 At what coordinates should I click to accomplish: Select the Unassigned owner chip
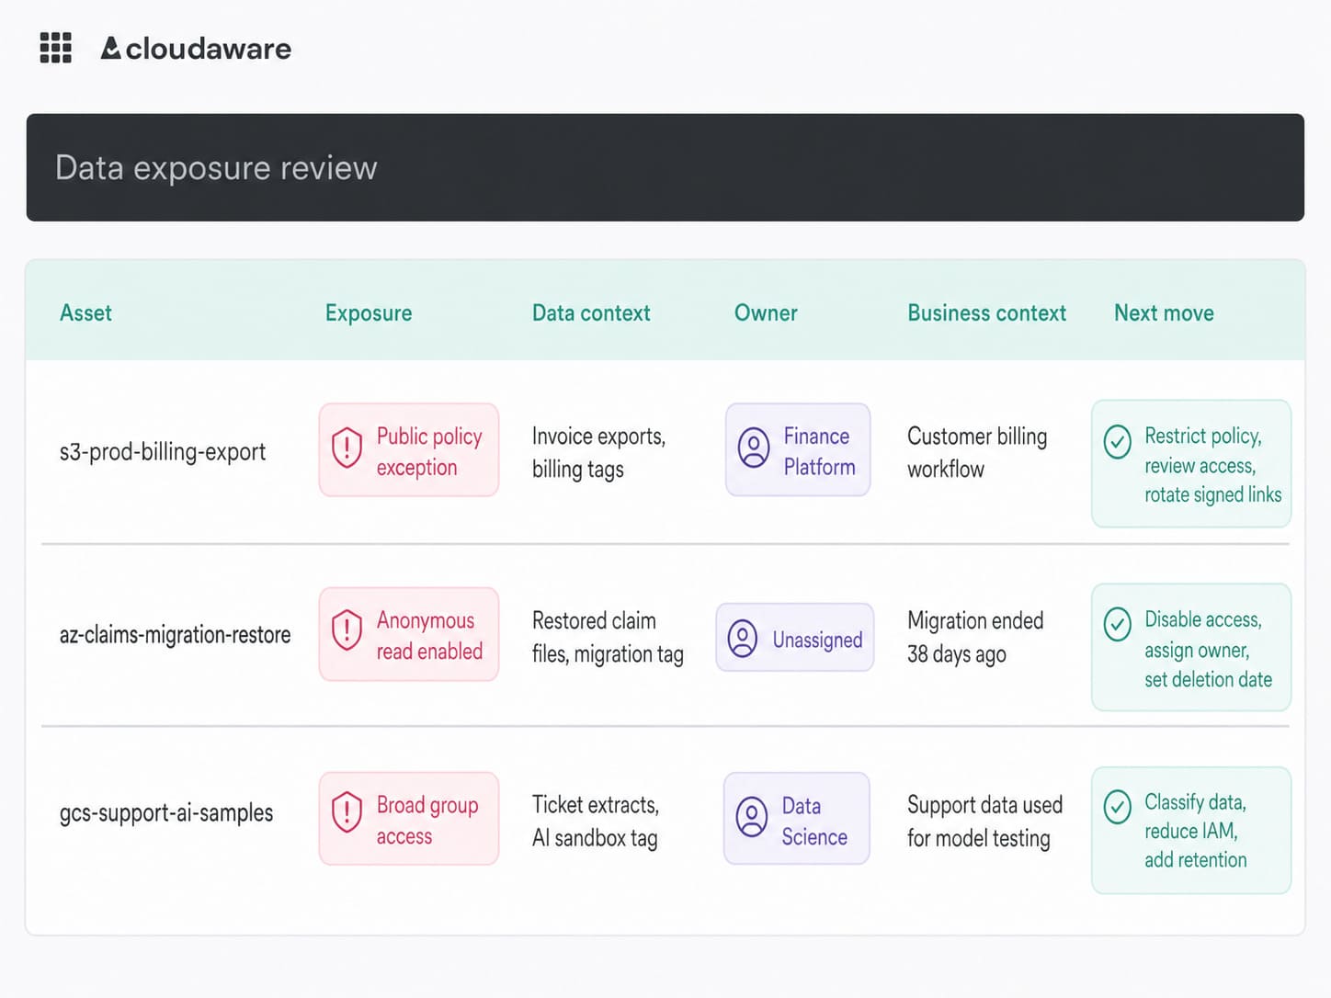[x=795, y=638]
